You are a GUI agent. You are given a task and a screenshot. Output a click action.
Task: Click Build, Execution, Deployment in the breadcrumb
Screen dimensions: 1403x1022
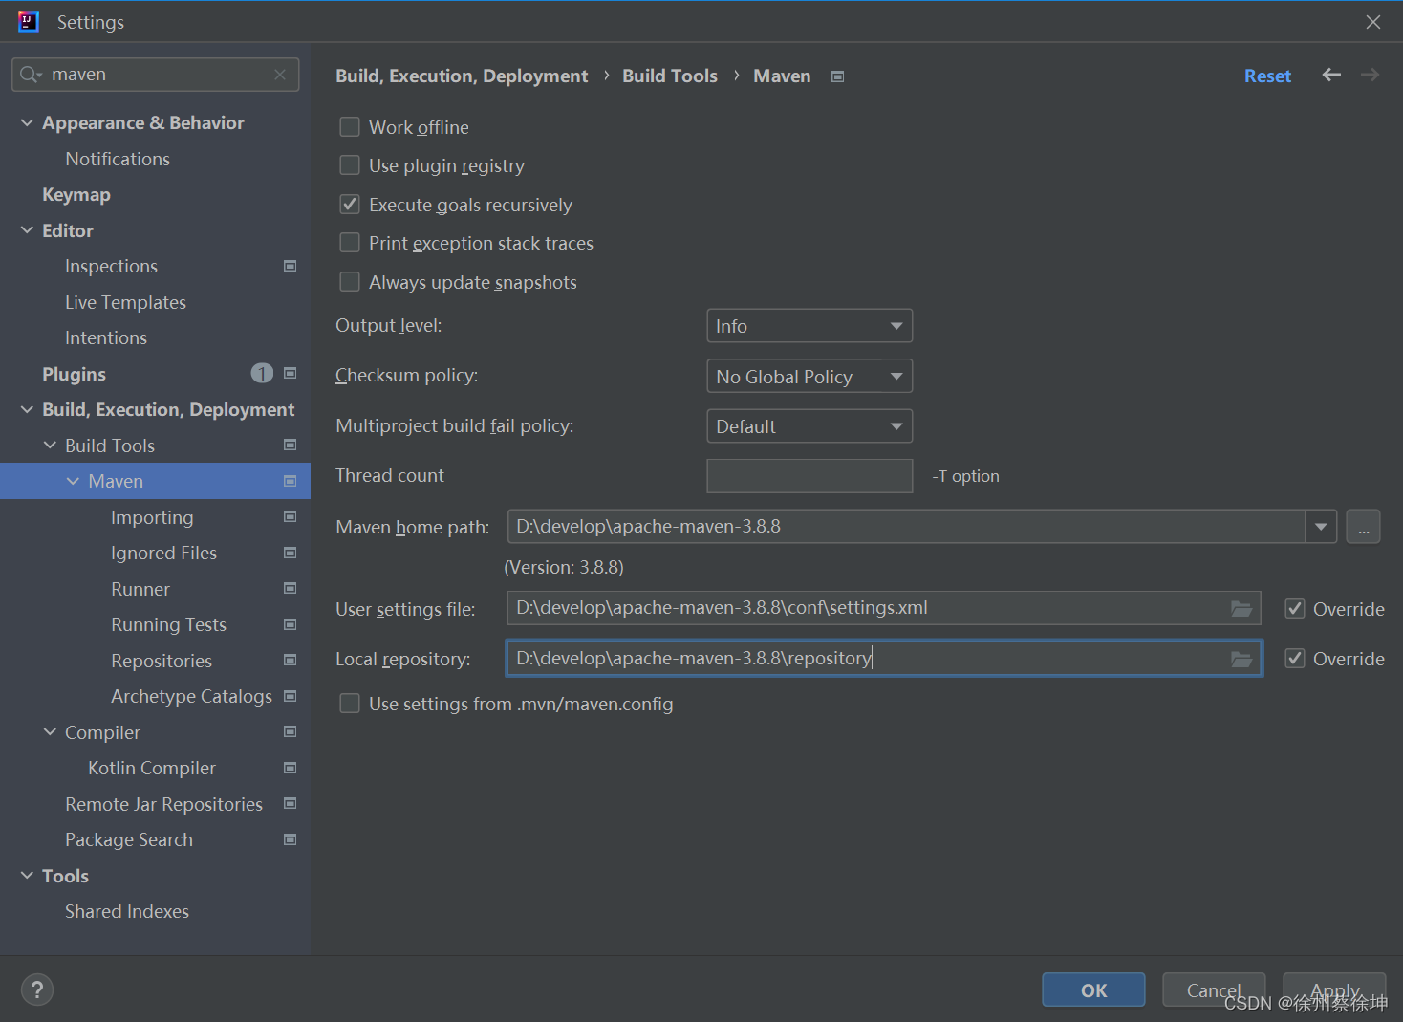coord(462,76)
